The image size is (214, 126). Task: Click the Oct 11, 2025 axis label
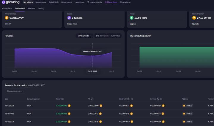(x=92, y=71)
